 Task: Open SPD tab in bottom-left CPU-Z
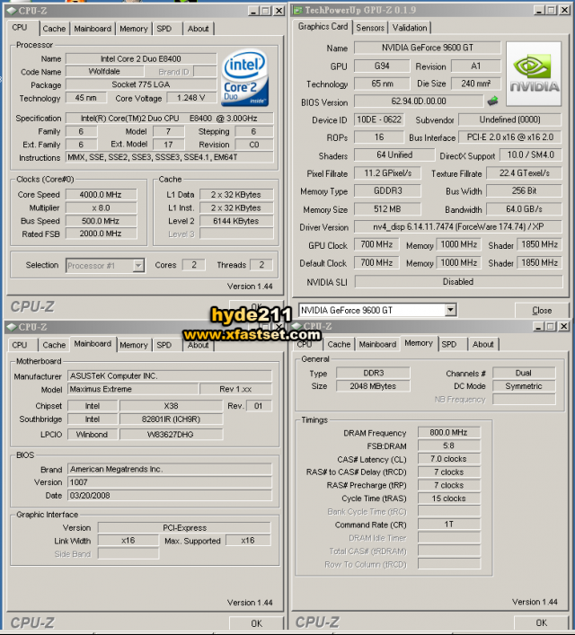(164, 345)
